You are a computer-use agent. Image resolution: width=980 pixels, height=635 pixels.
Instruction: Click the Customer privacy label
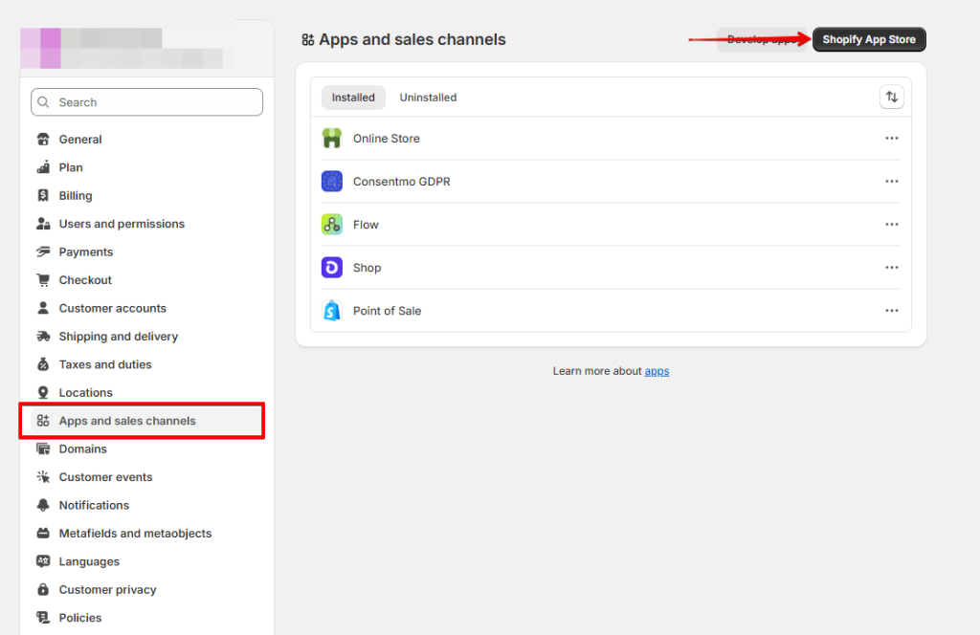107,589
